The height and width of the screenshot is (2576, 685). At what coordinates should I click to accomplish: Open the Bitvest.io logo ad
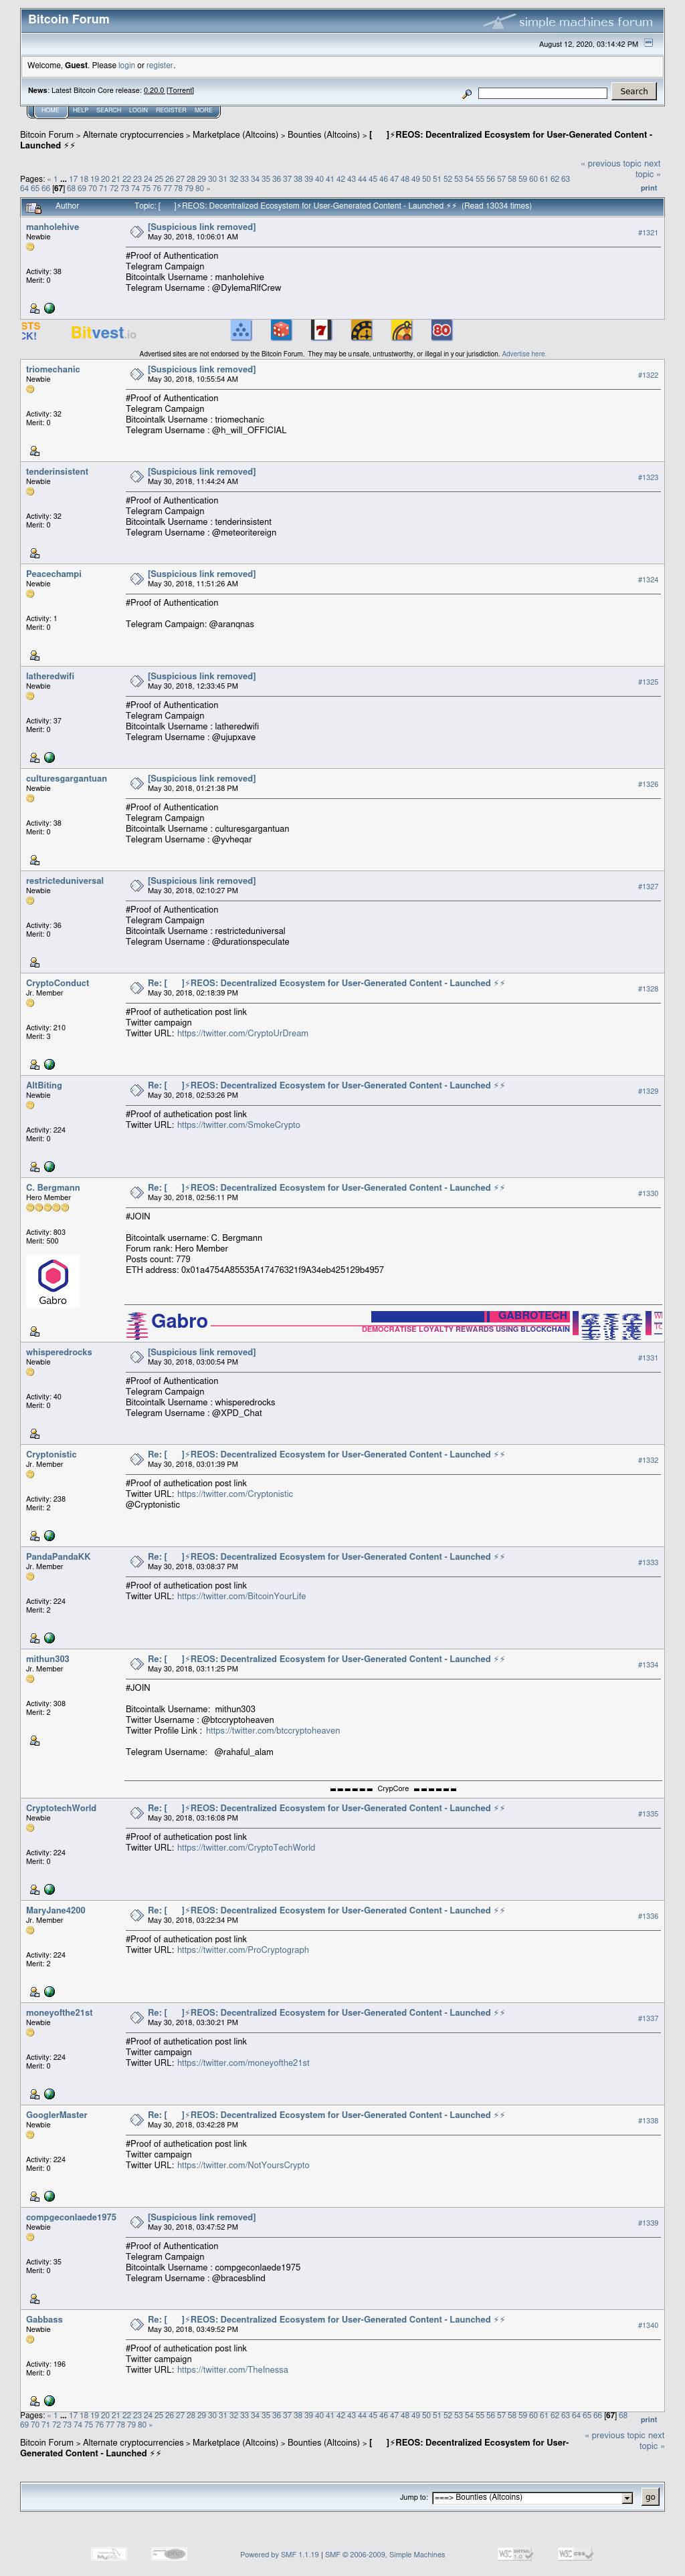coord(103,333)
